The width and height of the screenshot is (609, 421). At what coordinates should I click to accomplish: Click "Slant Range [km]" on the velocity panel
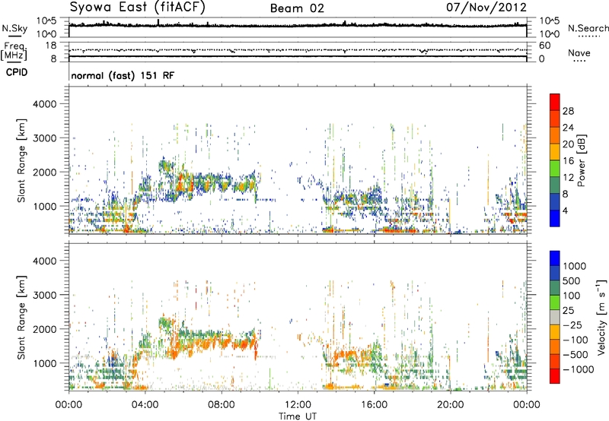click(x=21, y=318)
